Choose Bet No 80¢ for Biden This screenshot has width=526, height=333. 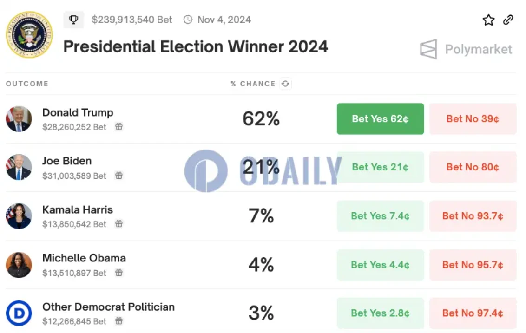click(473, 167)
